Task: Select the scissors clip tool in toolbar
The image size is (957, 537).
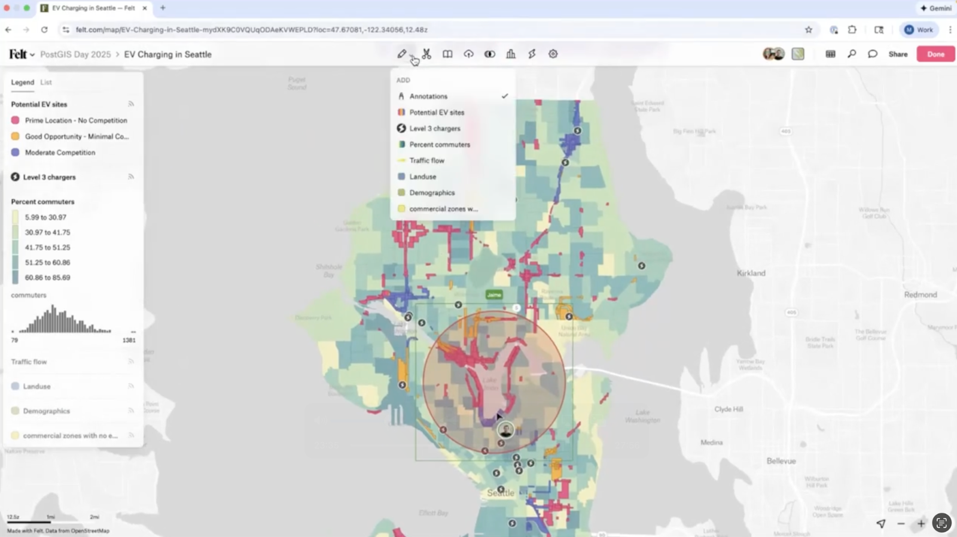Action: point(426,54)
